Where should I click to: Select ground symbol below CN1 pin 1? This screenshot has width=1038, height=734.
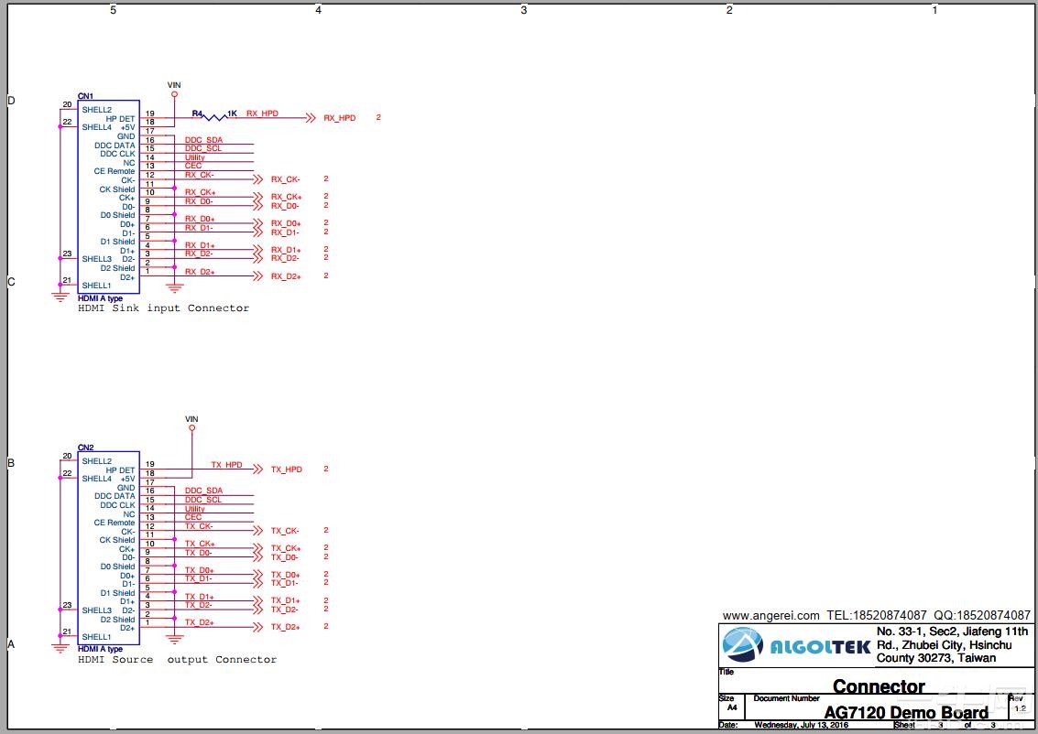tap(174, 287)
